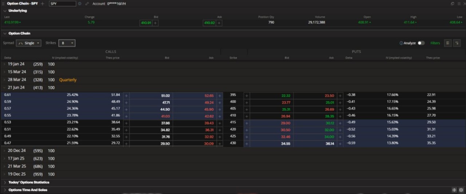Collapse the 21 Jun 24 expiration row

(5, 87)
